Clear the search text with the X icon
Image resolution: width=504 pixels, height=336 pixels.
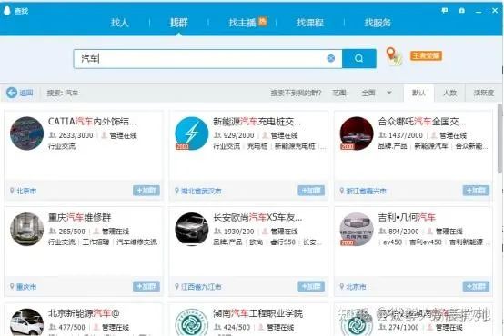(331, 58)
